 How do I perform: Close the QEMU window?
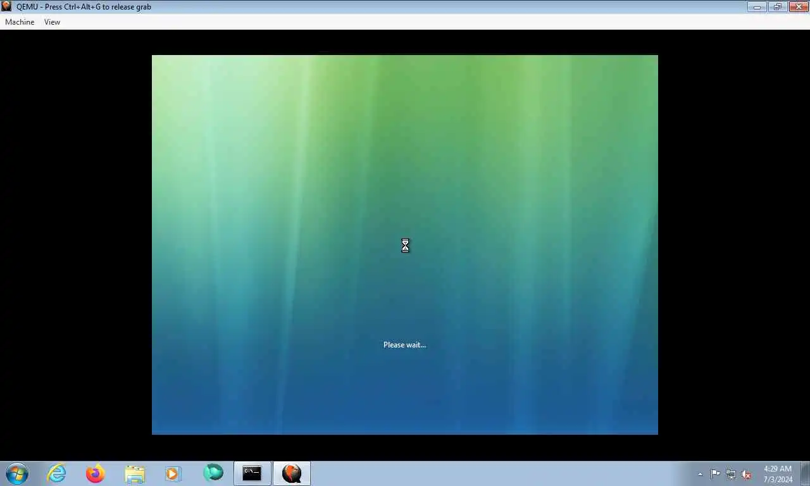pos(797,7)
